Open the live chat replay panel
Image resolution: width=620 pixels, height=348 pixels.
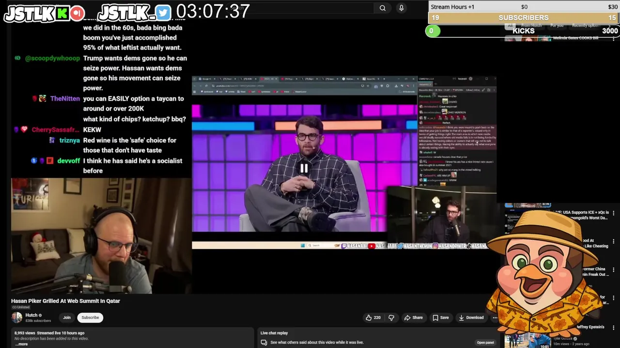(x=485, y=342)
